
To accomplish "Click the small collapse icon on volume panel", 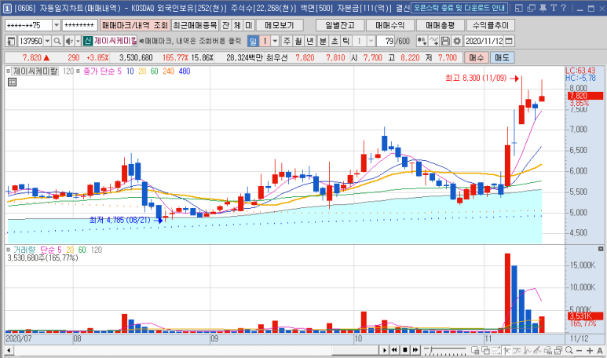I will [x=601, y=248].
